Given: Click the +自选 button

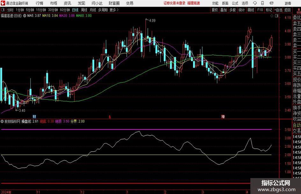Looking at the screenshot, I should click(x=278, y=10).
